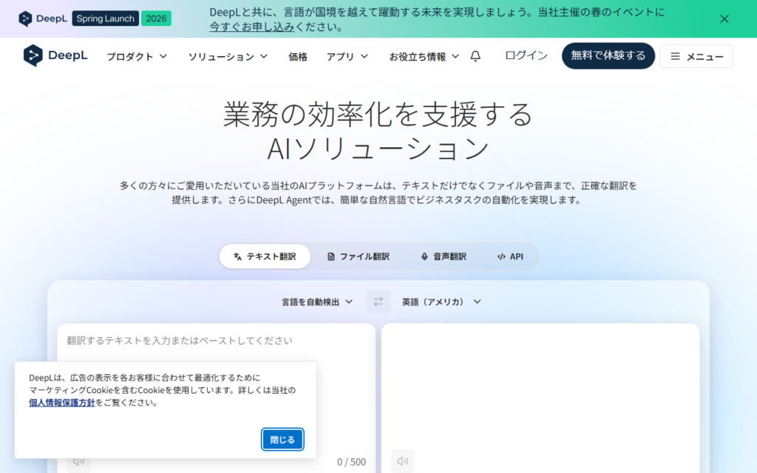Viewport: 757px width, 473px height.
Task: Click the speaker icon under source text
Action: click(78, 462)
